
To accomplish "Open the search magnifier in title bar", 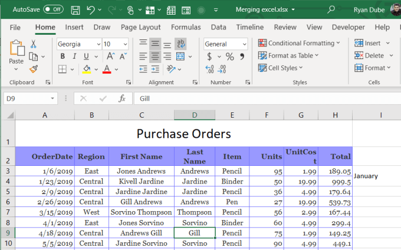I will pyautogui.click(x=331, y=9).
